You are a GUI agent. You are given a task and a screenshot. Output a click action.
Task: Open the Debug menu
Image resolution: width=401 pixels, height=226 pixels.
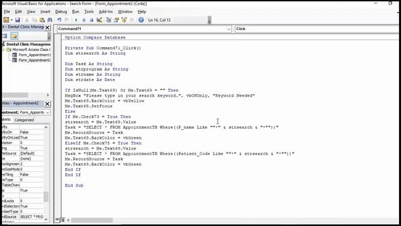[61, 11]
